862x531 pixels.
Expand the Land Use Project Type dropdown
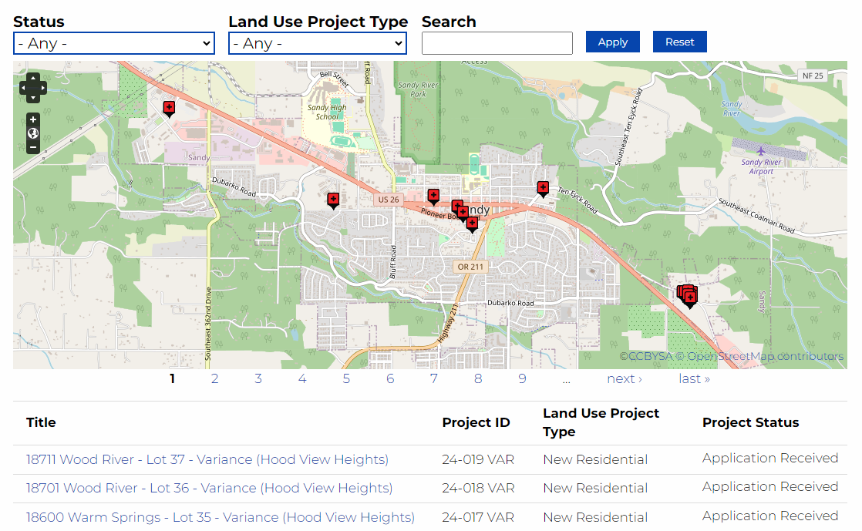(317, 44)
